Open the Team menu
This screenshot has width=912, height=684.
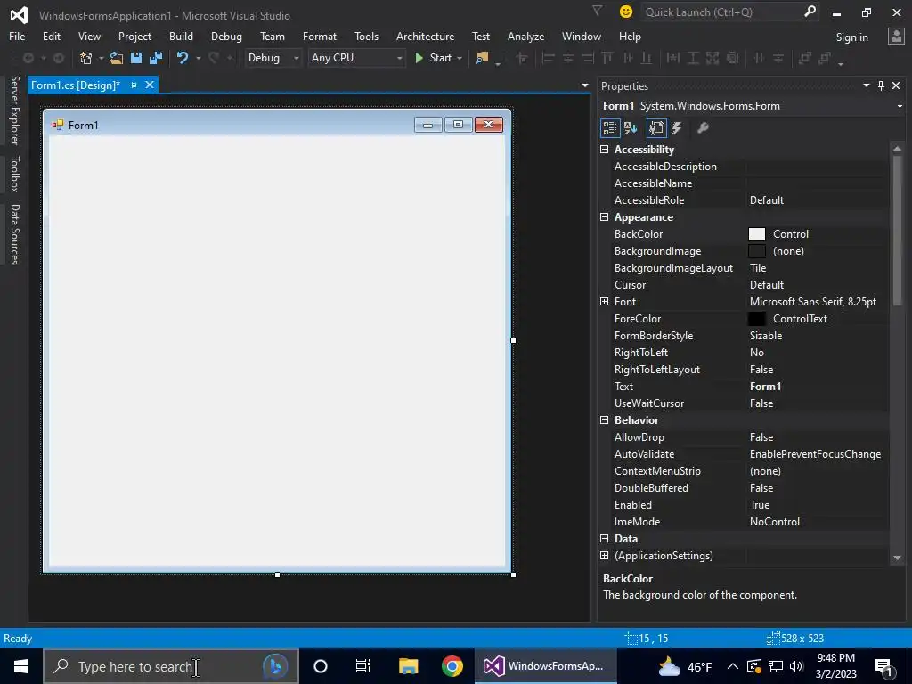[273, 36]
